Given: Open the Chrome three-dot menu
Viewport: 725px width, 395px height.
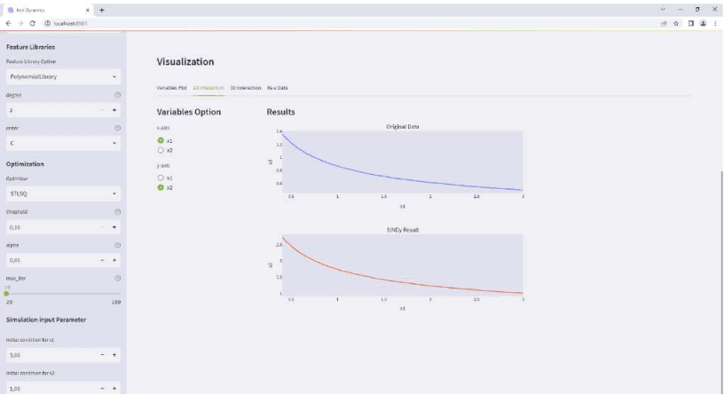Looking at the screenshot, I should [715, 23].
